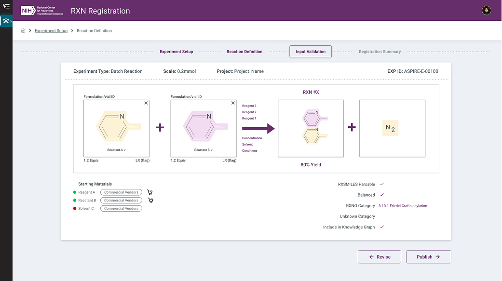Remove Reactant B with its X icon
The width and height of the screenshot is (502, 281).
coord(233,103)
